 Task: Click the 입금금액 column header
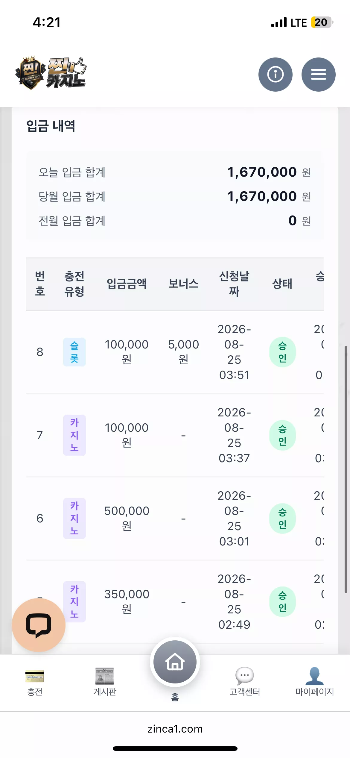127,284
